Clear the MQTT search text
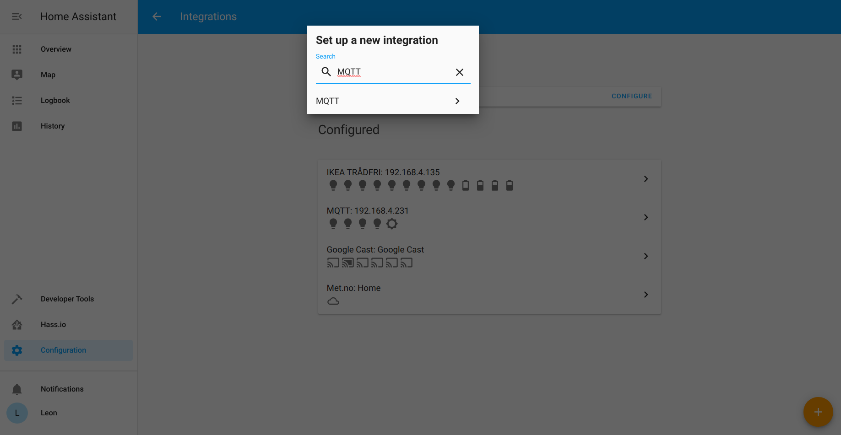841x435 pixels. (460, 72)
